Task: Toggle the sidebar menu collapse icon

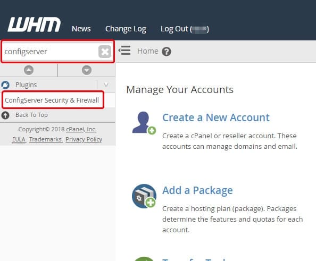Action: 124,50
